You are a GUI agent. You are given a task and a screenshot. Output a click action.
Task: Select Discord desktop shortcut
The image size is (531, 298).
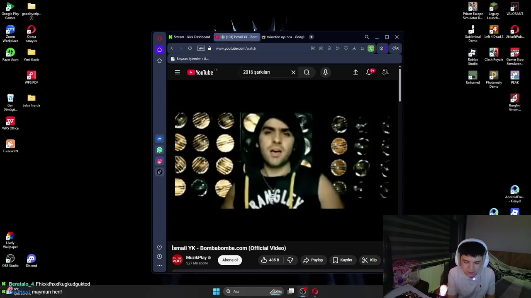pos(31,261)
